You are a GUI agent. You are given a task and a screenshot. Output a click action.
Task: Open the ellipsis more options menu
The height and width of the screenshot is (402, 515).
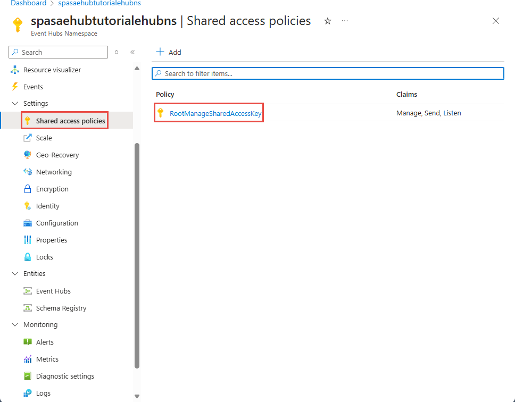point(344,21)
